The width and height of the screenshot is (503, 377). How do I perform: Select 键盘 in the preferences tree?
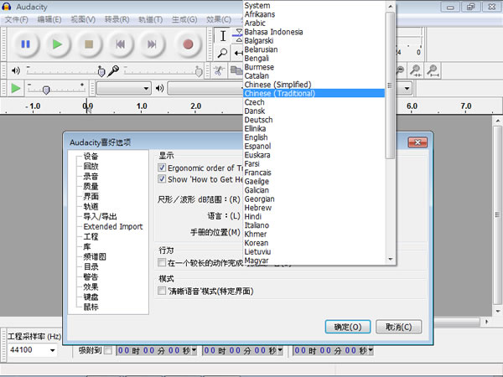pyautogui.click(x=91, y=297)
